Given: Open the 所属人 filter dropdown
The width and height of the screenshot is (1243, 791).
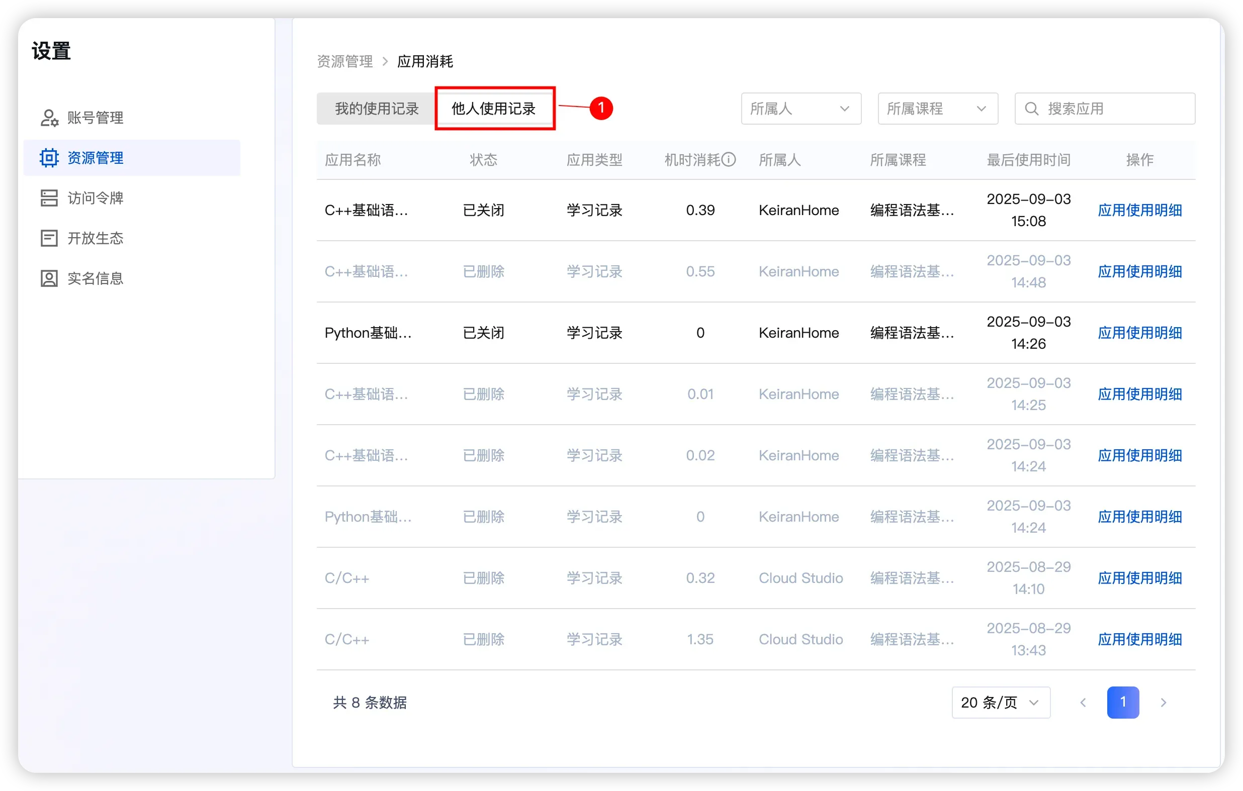Looking at the screenshot, I should (801, 109).
